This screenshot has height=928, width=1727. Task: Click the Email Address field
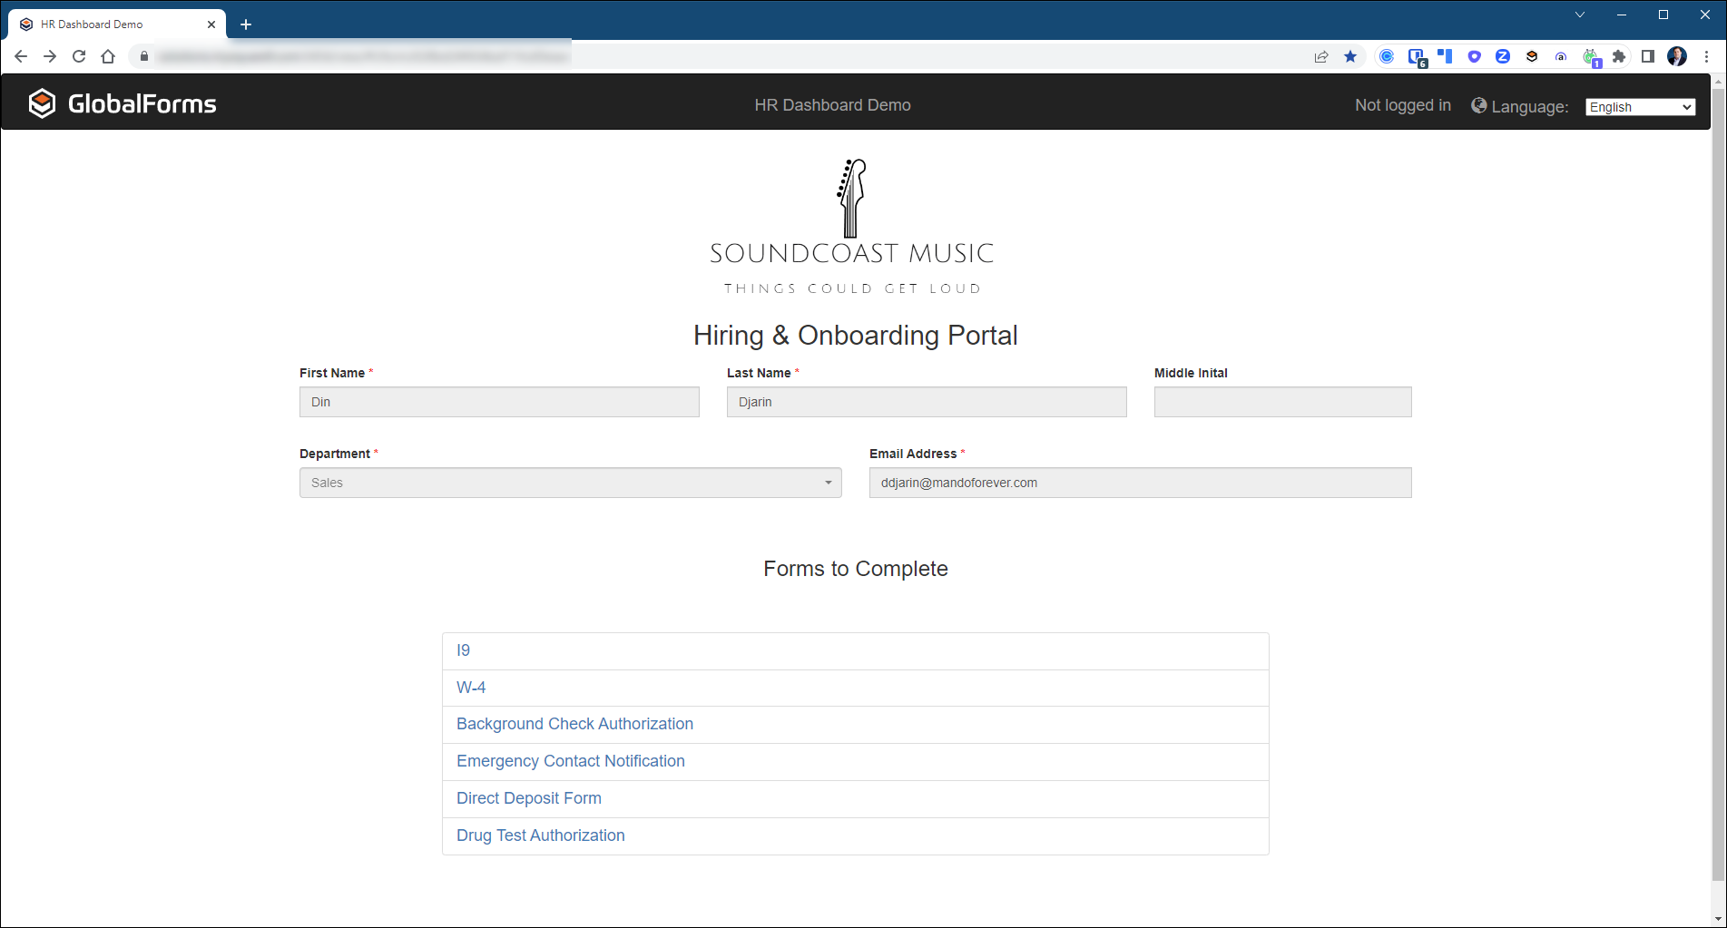tap(1140, 483)
